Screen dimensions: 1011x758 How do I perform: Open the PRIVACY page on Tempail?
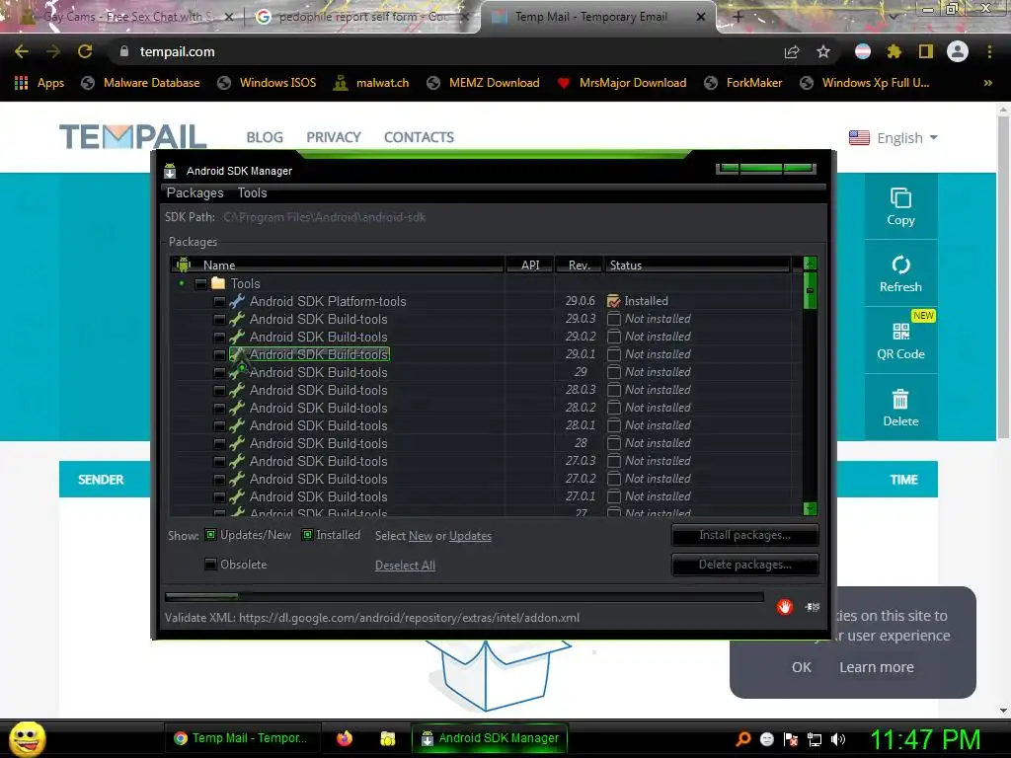(x=334, y=137)
